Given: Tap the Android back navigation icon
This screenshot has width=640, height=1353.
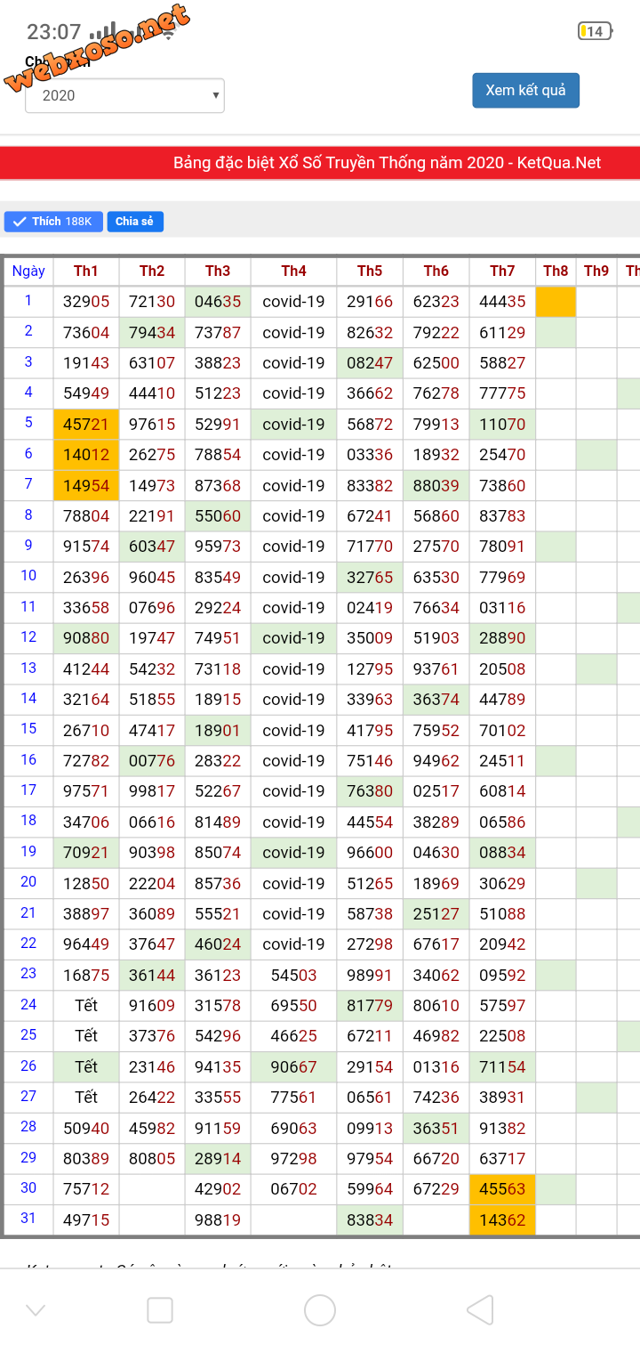Looking at the screenshot, I should [480, 1309].
